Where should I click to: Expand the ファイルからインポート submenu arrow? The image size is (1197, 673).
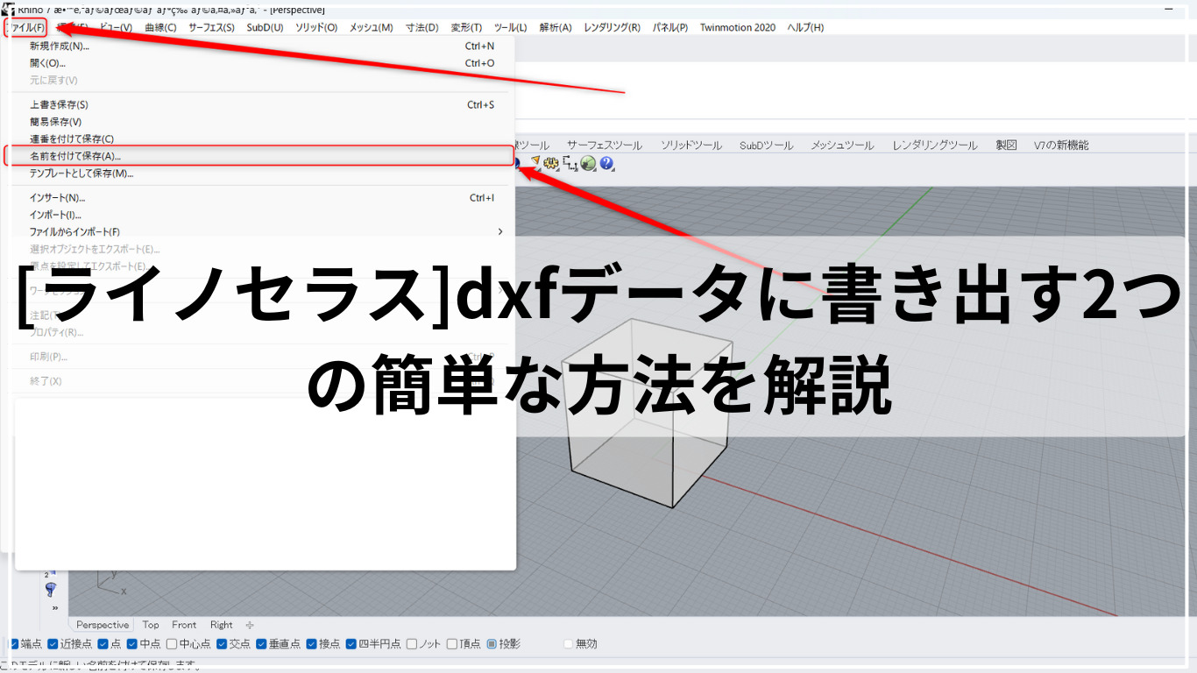500,231
